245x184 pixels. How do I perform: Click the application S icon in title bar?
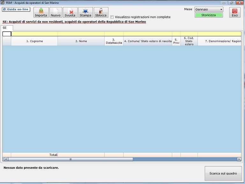(3, 3)
